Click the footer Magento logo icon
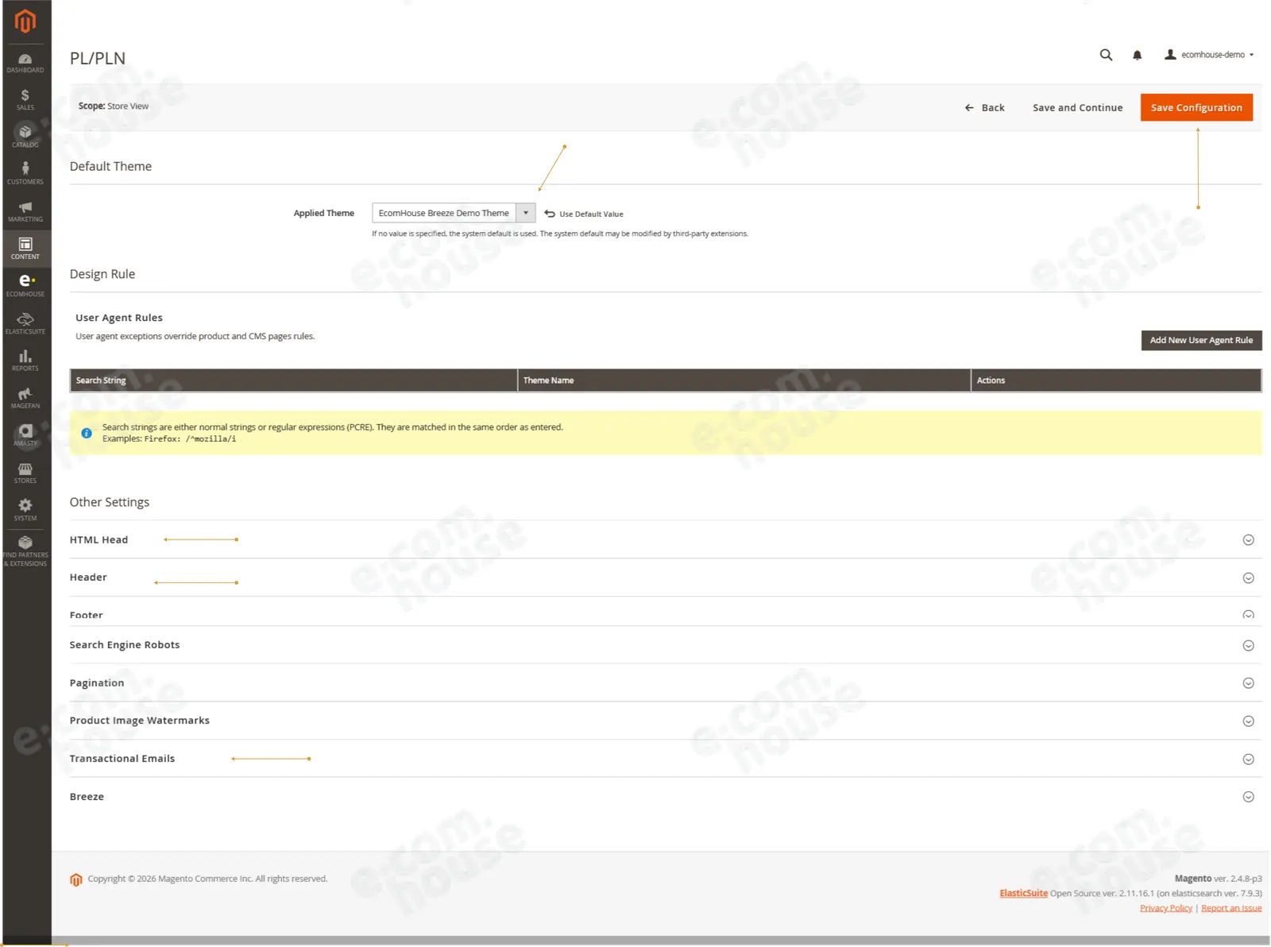Viewport: 1271px width, 947px height. pyautogui.click(x=76, y=879)
